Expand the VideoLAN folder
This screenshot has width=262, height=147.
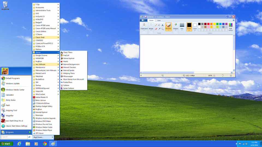coord(46,91)
